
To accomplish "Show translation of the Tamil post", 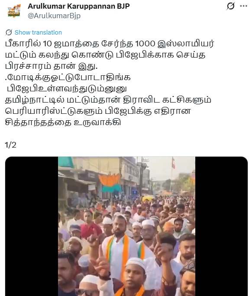I will (x=38, y=32).
